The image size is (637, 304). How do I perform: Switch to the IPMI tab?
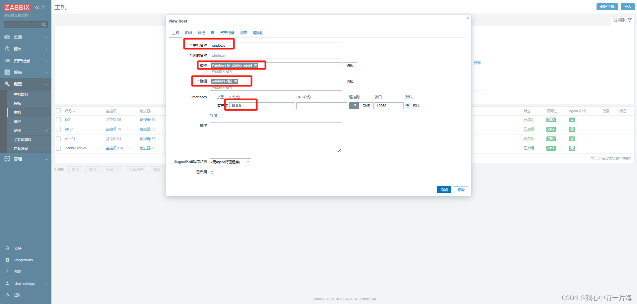[188, 33]
